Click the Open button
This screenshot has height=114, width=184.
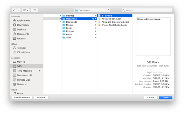click(165, 97)
